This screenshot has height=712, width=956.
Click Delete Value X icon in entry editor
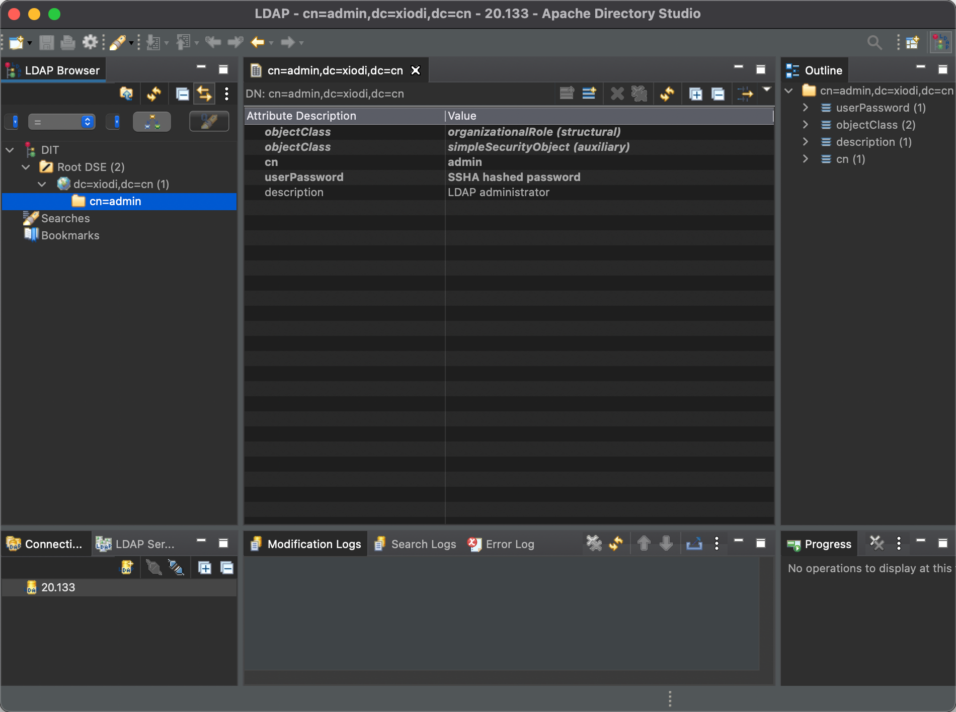(617, 94)
